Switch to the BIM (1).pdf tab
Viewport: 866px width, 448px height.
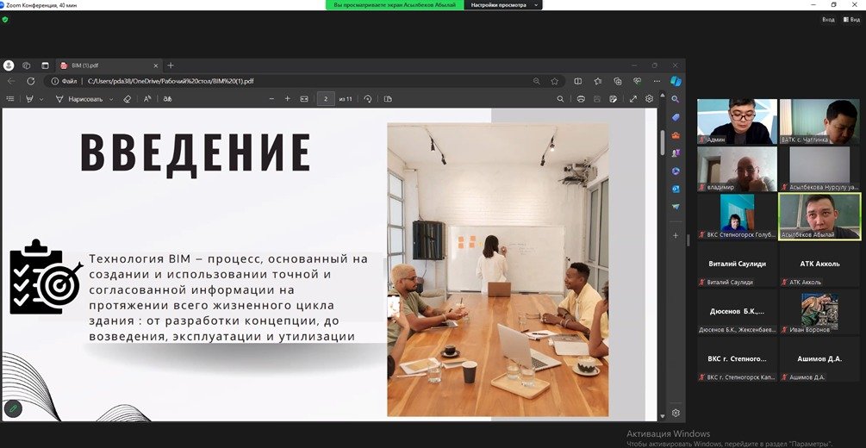point(103,65)
